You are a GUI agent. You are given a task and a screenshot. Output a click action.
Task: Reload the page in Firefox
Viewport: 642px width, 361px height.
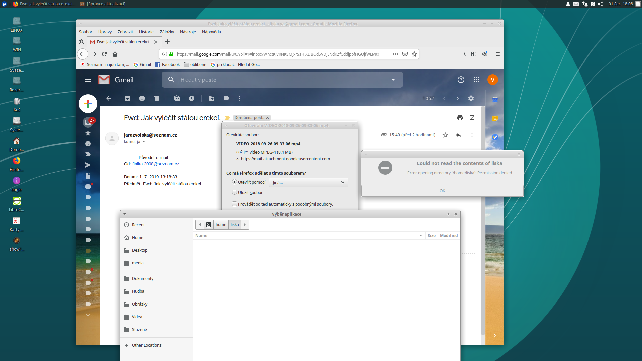104,54
